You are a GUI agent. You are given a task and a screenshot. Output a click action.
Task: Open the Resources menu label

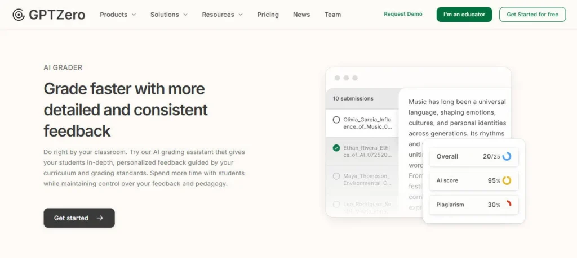point(218,15)
